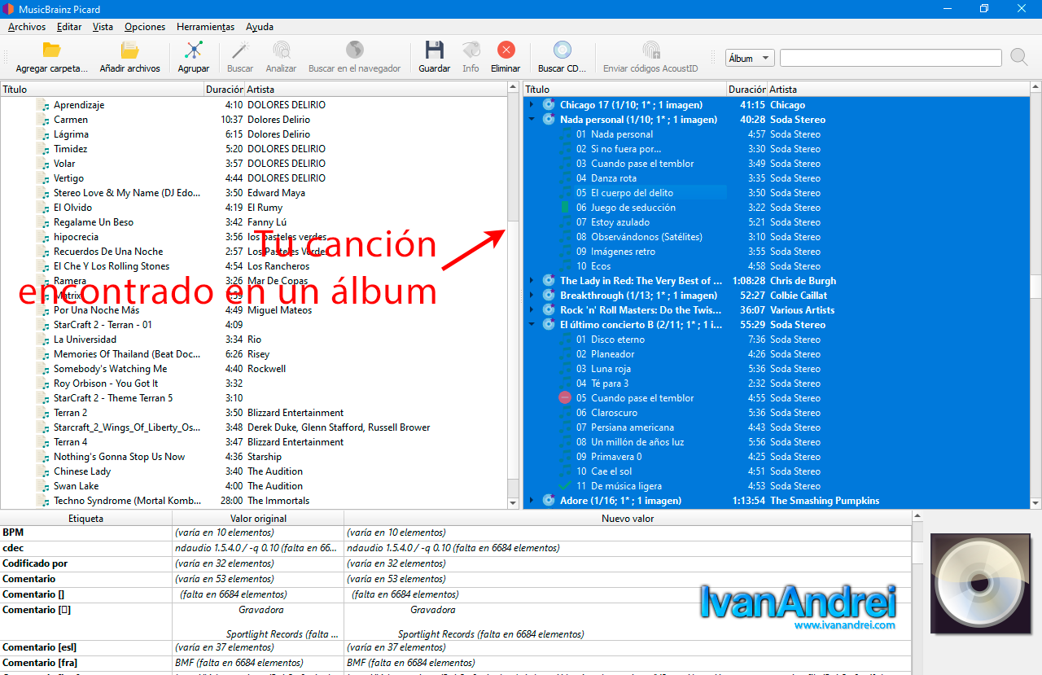This screenshot has width=1042, height=675.
Task: Click the Info toolbar icon
Action: 471,50
